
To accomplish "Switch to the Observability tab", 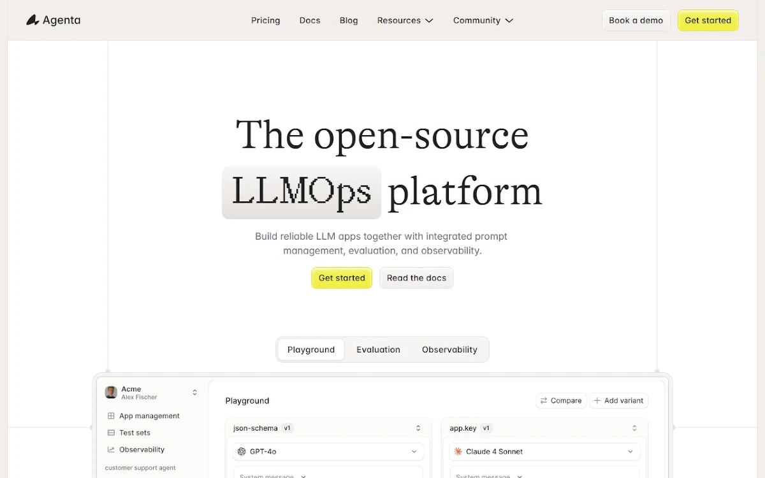I will (x=449, y=349).
